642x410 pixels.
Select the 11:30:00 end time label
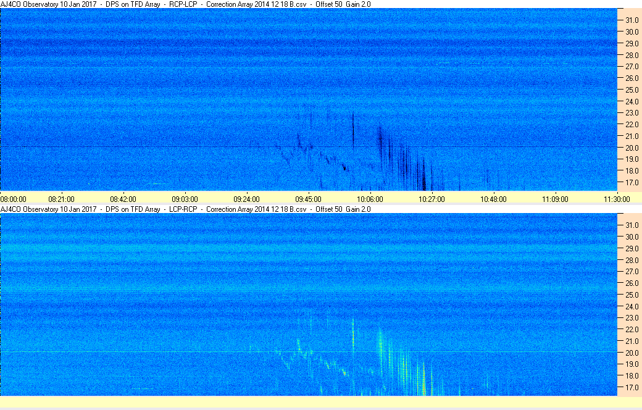click(x=617, y=199)
